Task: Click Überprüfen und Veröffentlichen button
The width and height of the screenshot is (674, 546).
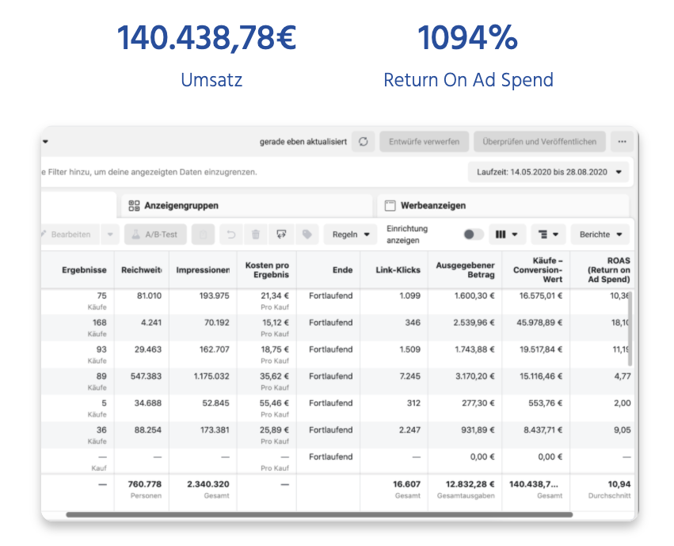Action: click(540, 142)
